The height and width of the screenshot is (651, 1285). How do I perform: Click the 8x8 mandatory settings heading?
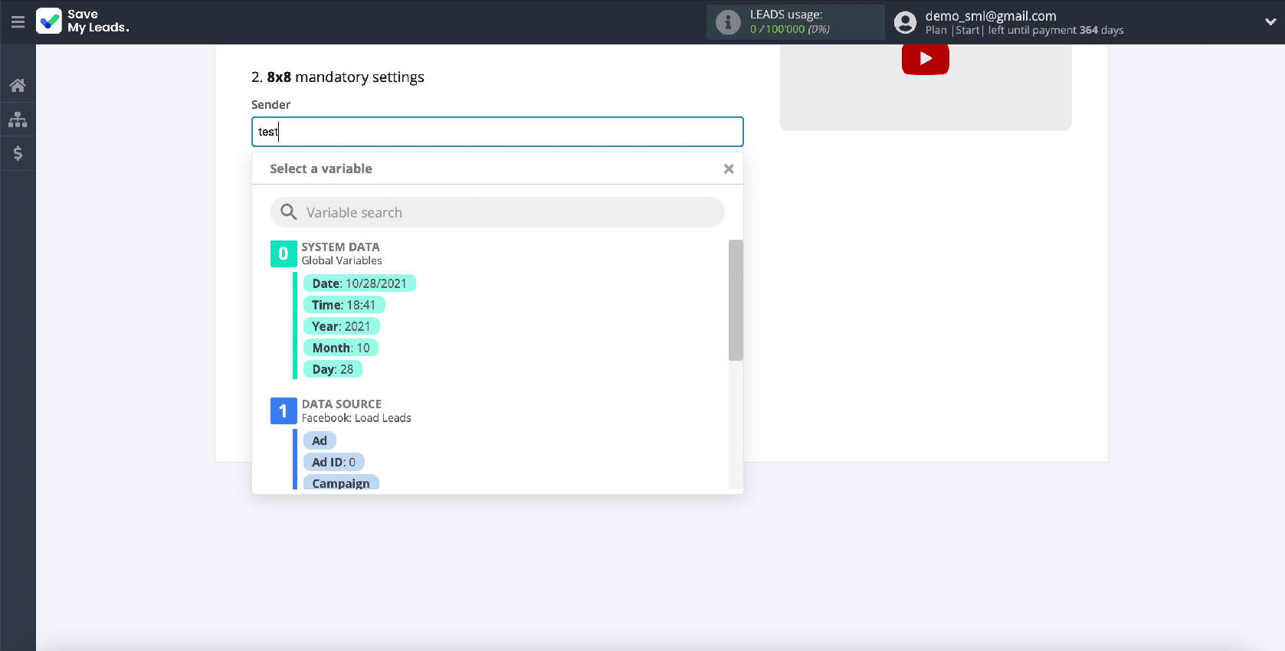[x=338, y=77]
